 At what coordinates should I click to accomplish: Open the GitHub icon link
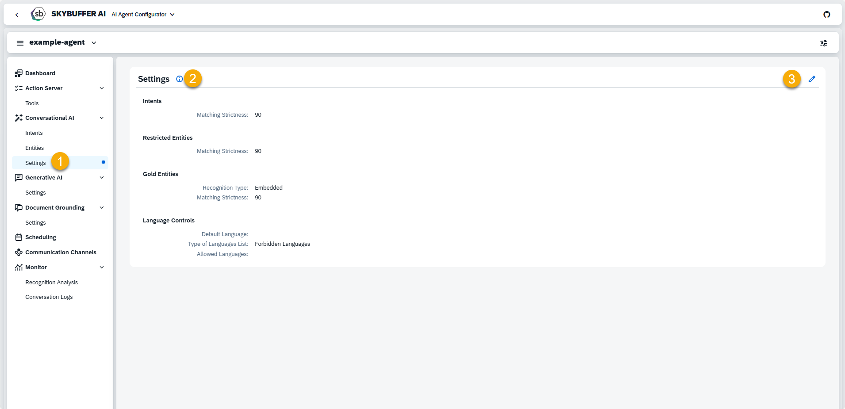click(826, 15)
